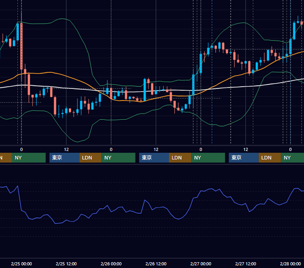304x268 pixels.
Task: Click the LDN session block on 2/27
Action: 270,158
